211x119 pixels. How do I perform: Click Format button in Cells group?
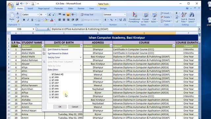click(166, 21)
